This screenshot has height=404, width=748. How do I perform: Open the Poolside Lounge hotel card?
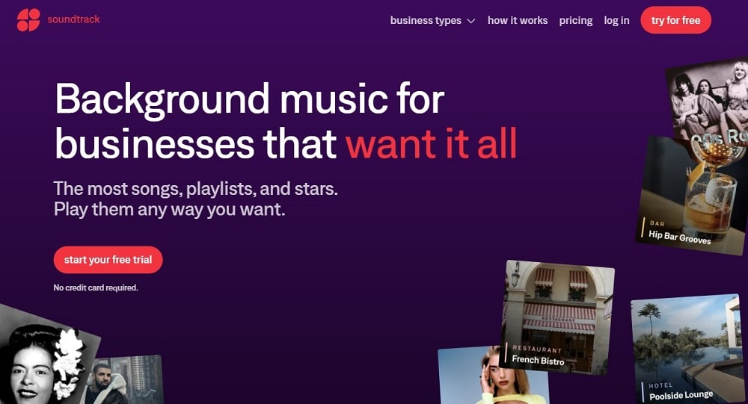pos(687,349)
